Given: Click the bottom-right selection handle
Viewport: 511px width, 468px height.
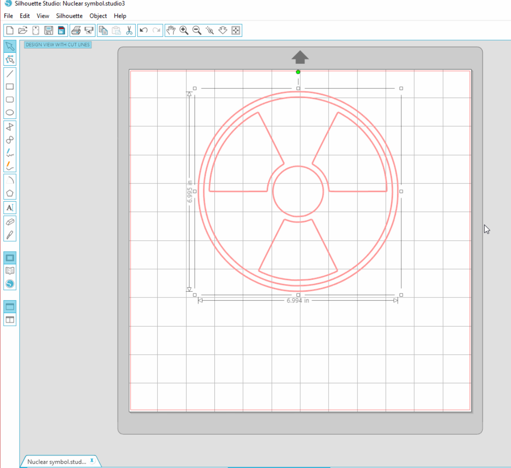Looking at the screenshot, I should pyautogui.click(x=401, y=295).
